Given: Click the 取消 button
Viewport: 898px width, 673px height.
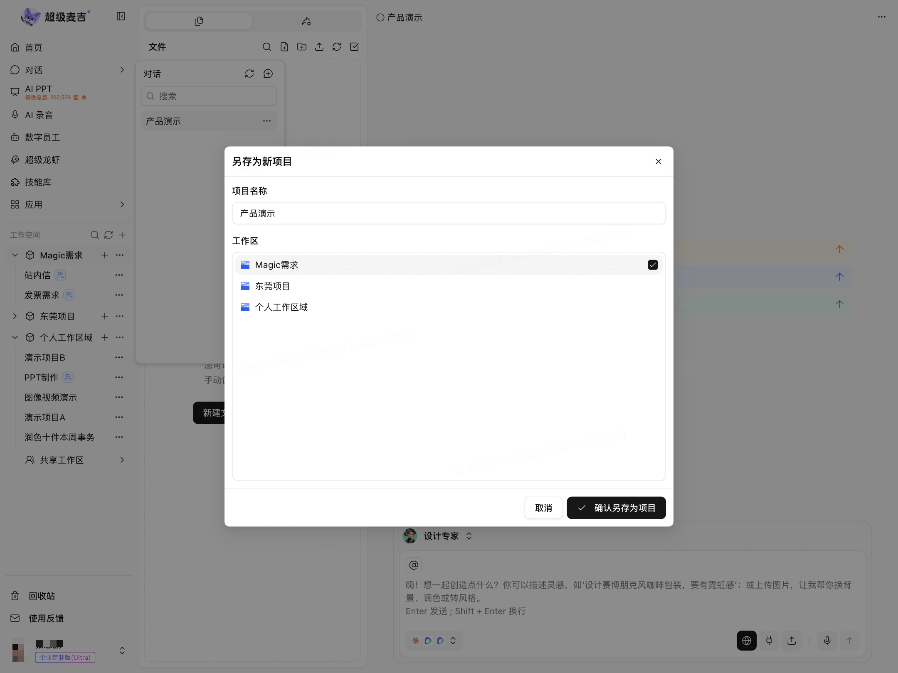Looking at the screenshot, I should coord(544,508).
